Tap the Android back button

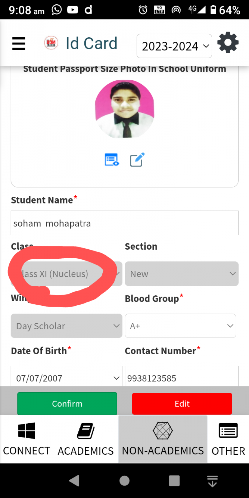74,481
